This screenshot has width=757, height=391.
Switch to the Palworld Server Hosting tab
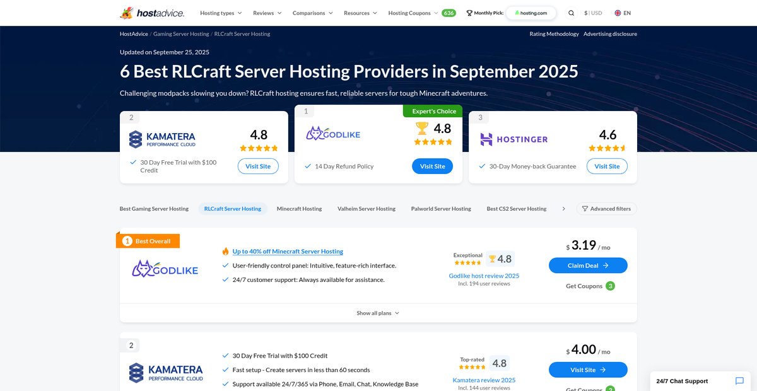pyautogui.click(x=441, y=209)
